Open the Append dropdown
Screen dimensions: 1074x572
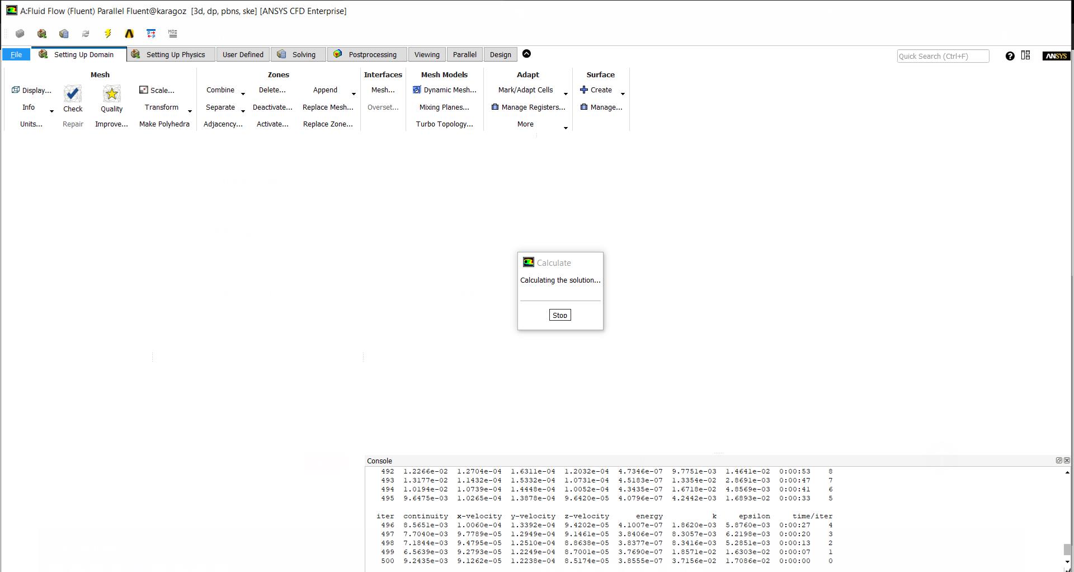point(354,94)
